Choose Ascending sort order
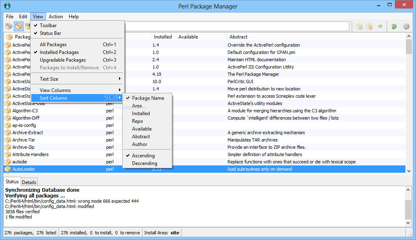 click(x=147, y=156)
